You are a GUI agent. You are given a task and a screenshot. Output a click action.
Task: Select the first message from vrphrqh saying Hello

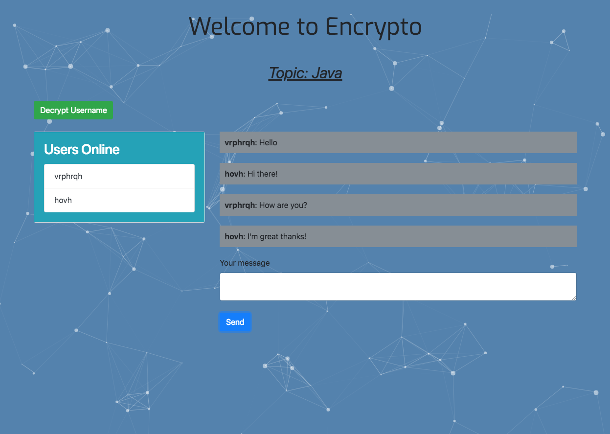398,142
